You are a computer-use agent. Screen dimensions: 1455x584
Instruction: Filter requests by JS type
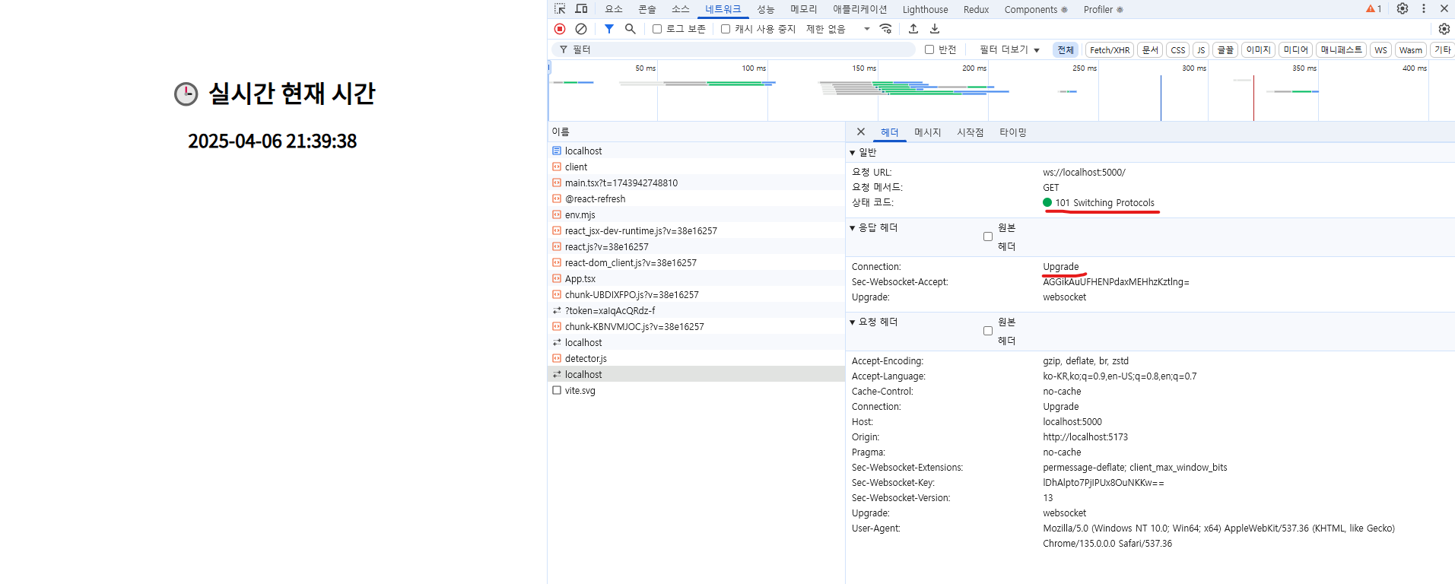[1201, 49]
